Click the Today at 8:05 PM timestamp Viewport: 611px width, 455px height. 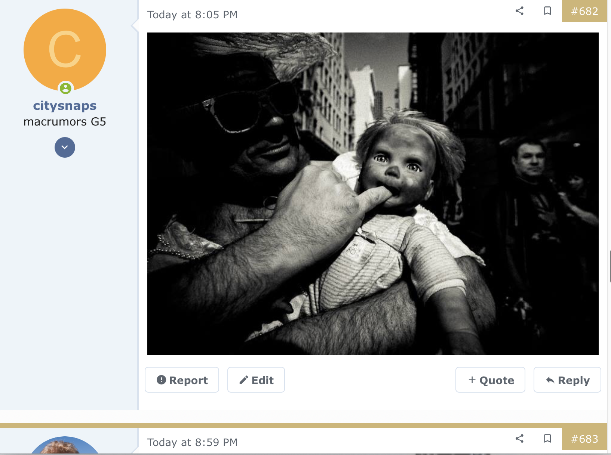pos(192,15)
